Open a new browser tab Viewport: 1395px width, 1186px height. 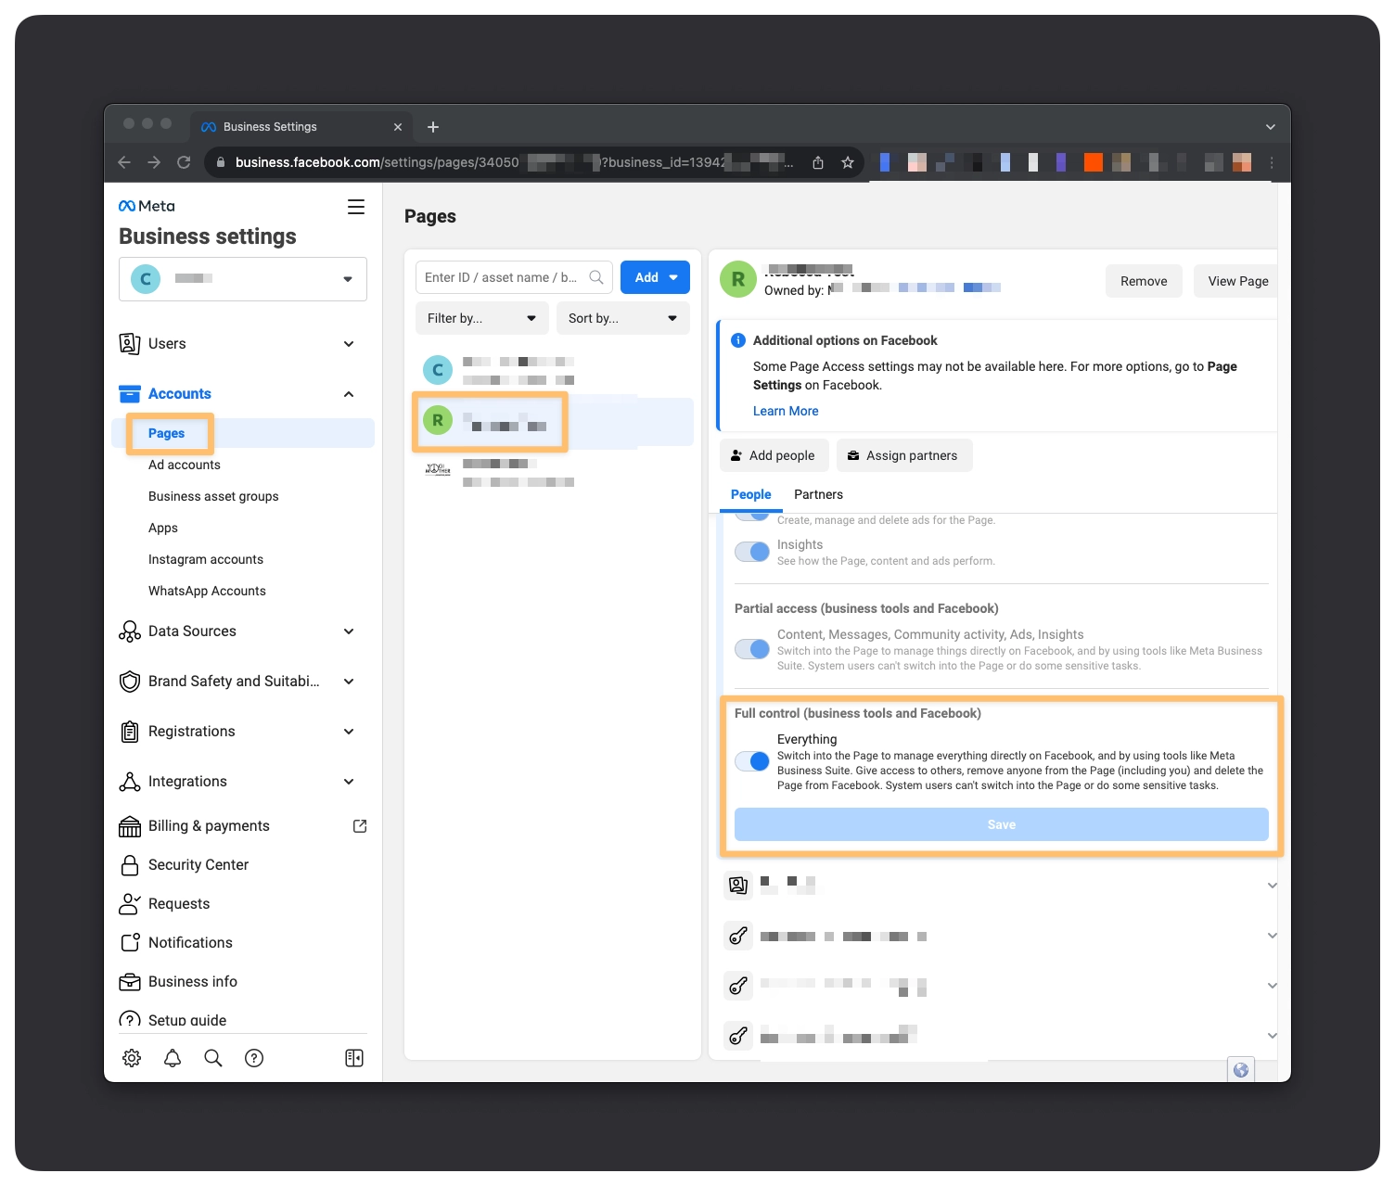click(x=433, y=127)
